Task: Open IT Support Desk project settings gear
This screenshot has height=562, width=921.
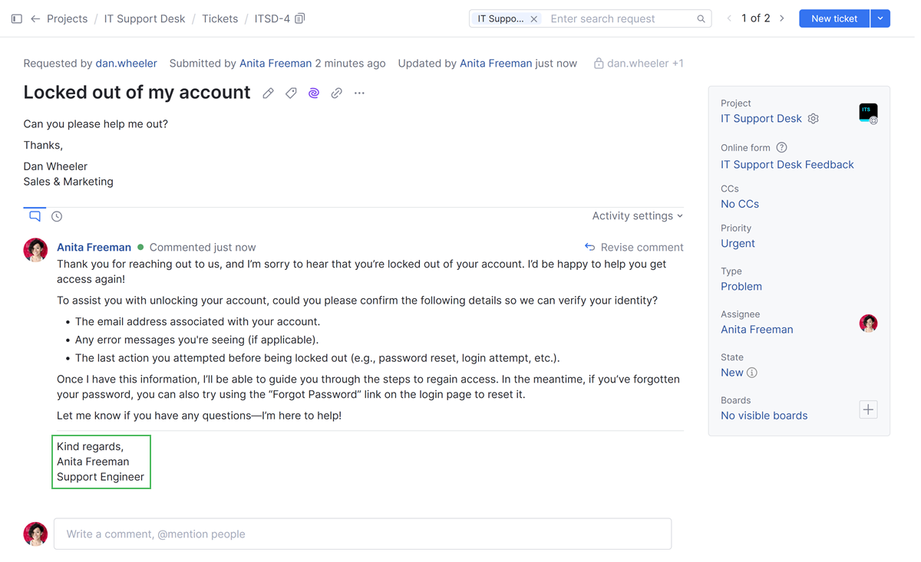Action: click(x=813, y=119)
